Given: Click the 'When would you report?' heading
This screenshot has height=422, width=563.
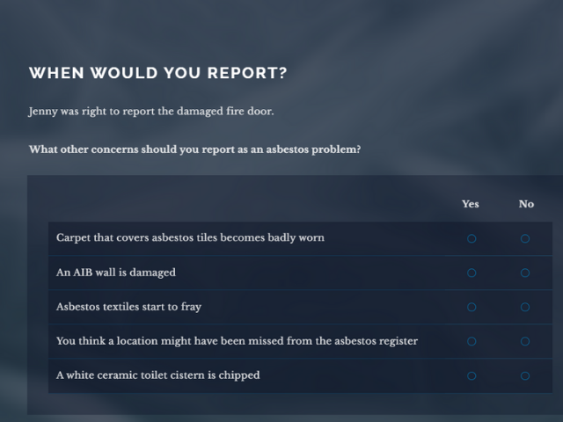Looking at the screenshot, I should click(x=158, y=73).
